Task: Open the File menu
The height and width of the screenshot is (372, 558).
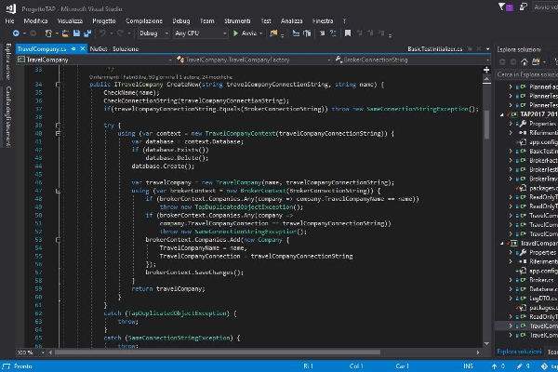Action: point(9,21)
